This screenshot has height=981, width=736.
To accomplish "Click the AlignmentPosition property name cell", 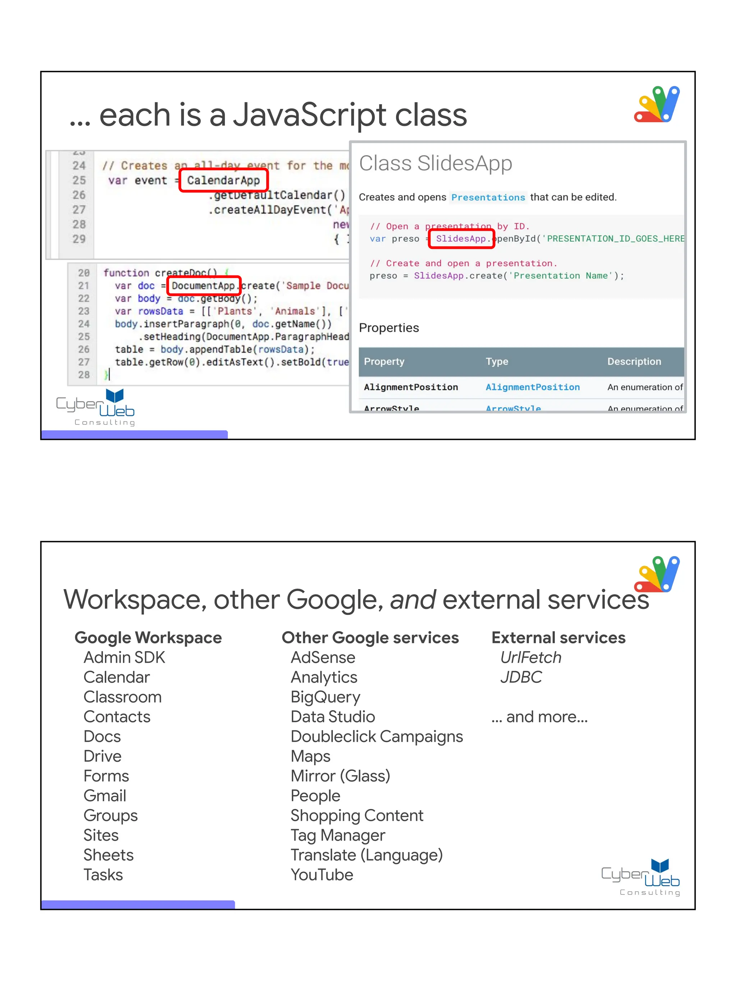I will point(411,387).
